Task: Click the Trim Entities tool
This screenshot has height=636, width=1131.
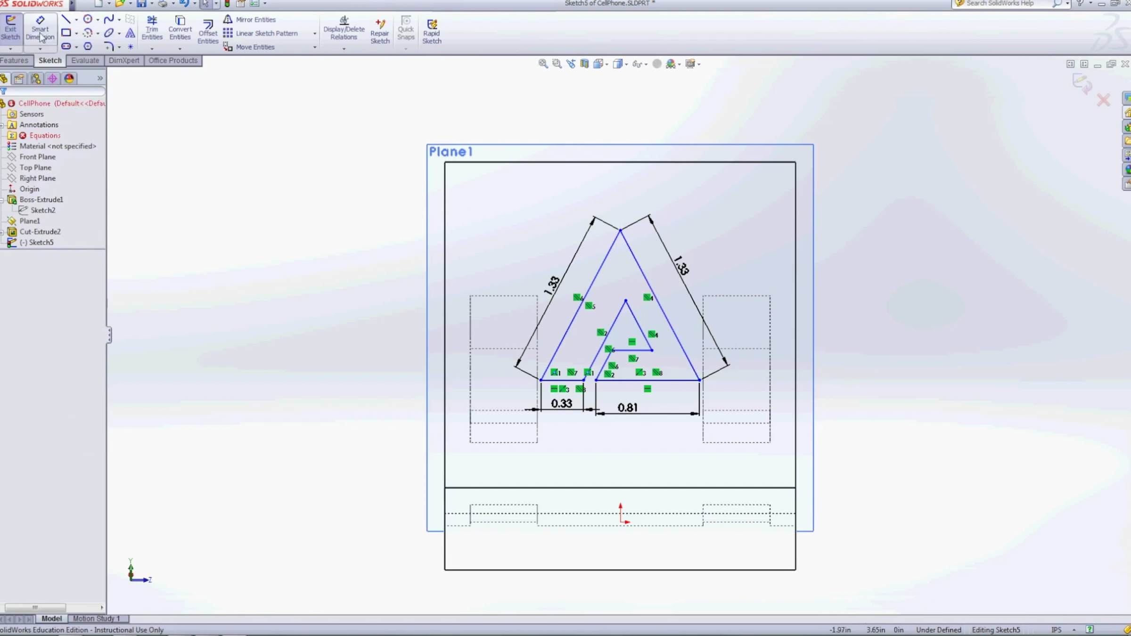Action: coord(152,28)
